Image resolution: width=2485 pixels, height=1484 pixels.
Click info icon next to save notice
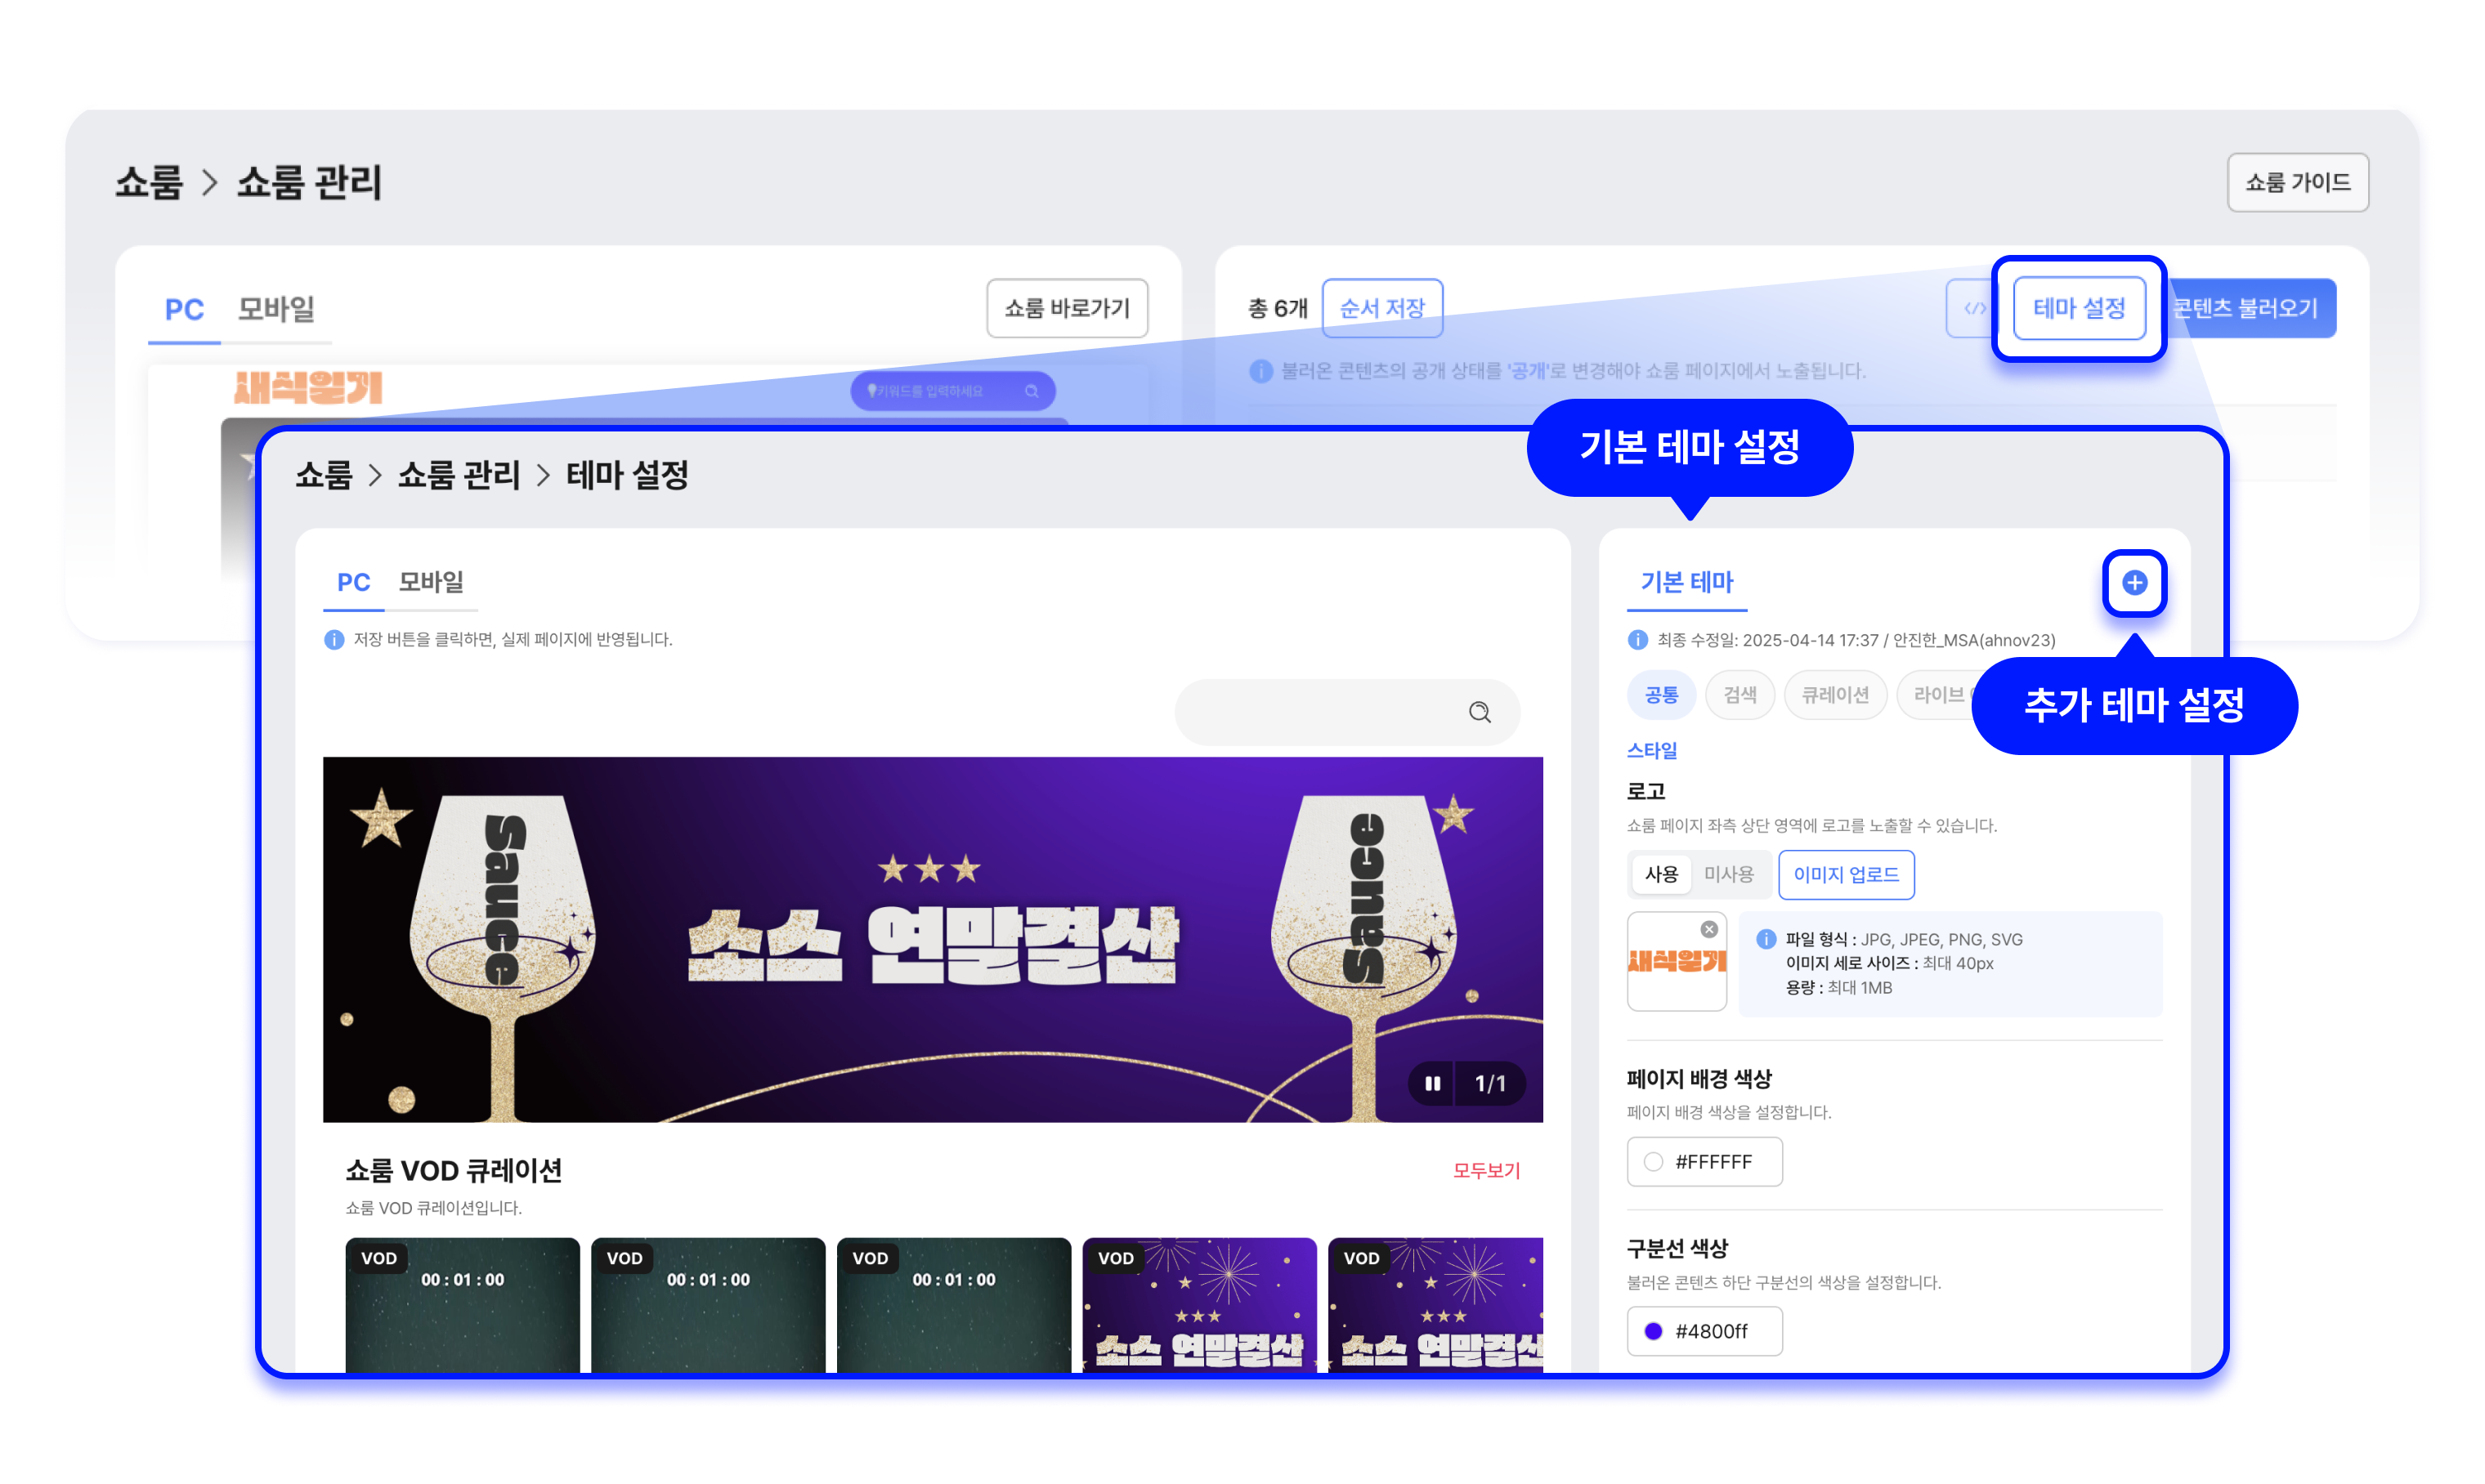334,640
